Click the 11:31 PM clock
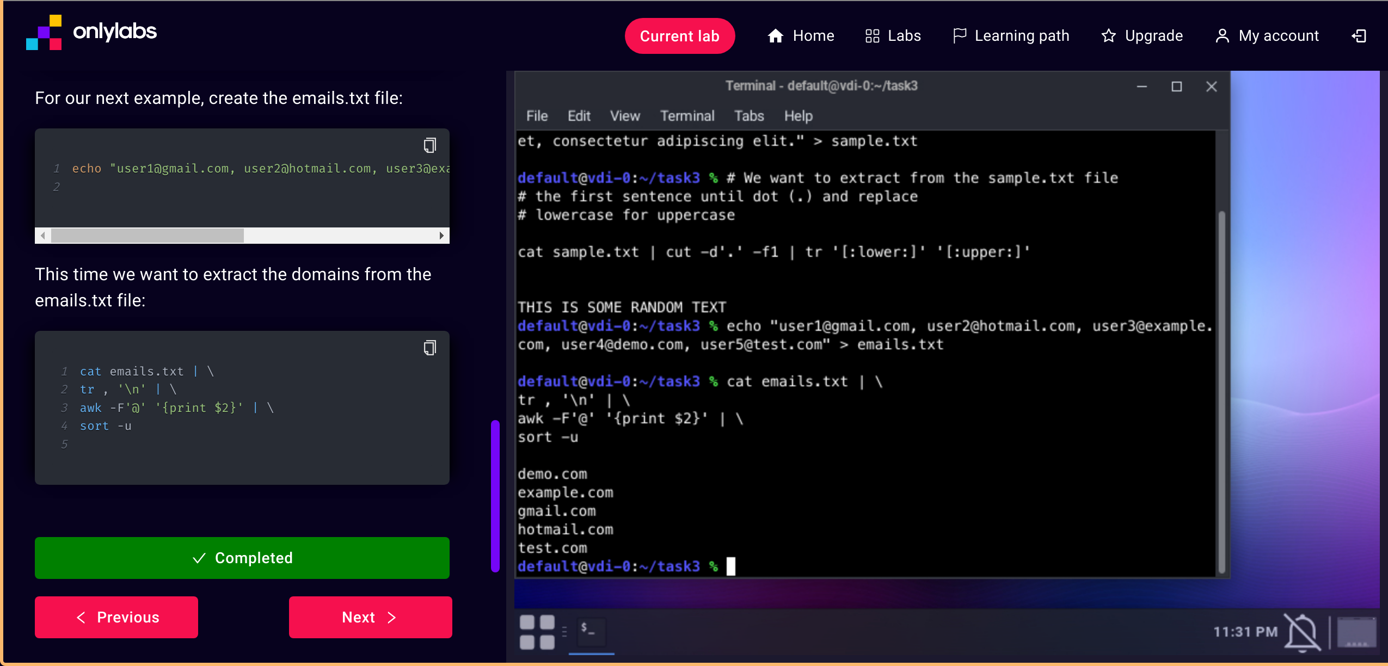Viewport: 1388px width, 666px height. pos(1245,632)
